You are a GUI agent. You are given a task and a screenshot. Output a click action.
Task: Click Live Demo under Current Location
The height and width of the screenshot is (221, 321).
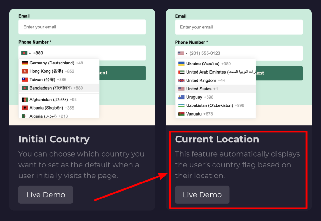pyautogui.click(x=202, y=195)
